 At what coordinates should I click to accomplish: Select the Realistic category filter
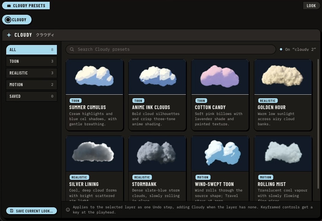tap(32, 73)
